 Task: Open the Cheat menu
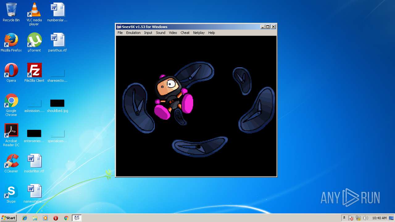click(185, 33)
